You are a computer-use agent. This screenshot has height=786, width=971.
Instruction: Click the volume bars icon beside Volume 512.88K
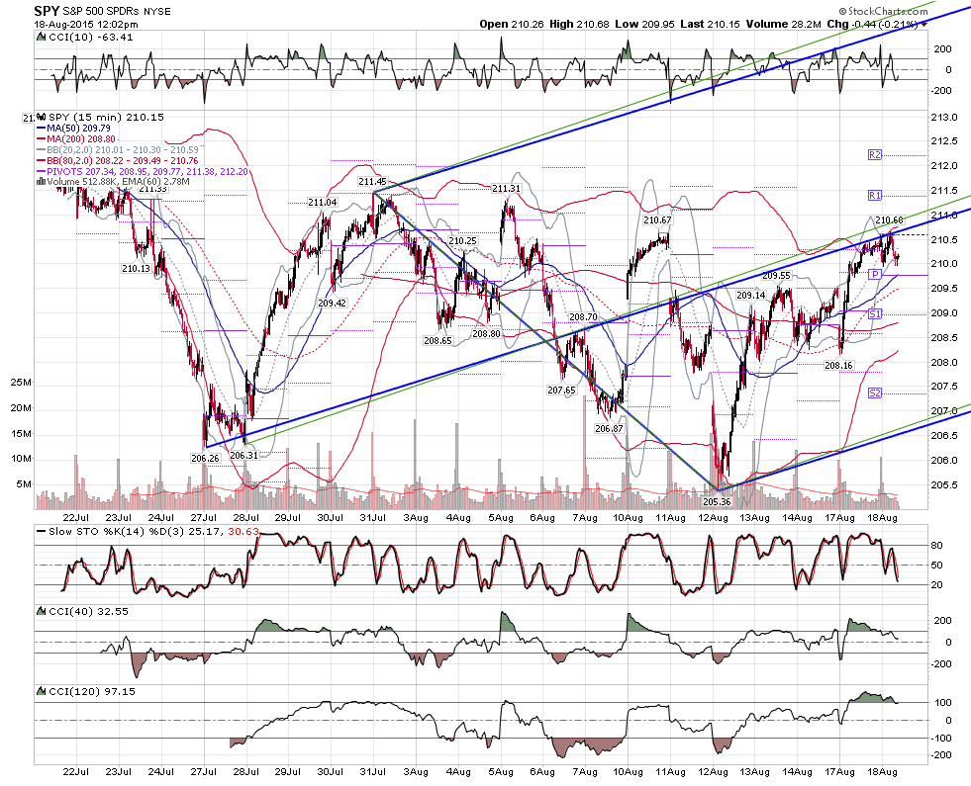point(41,182)
